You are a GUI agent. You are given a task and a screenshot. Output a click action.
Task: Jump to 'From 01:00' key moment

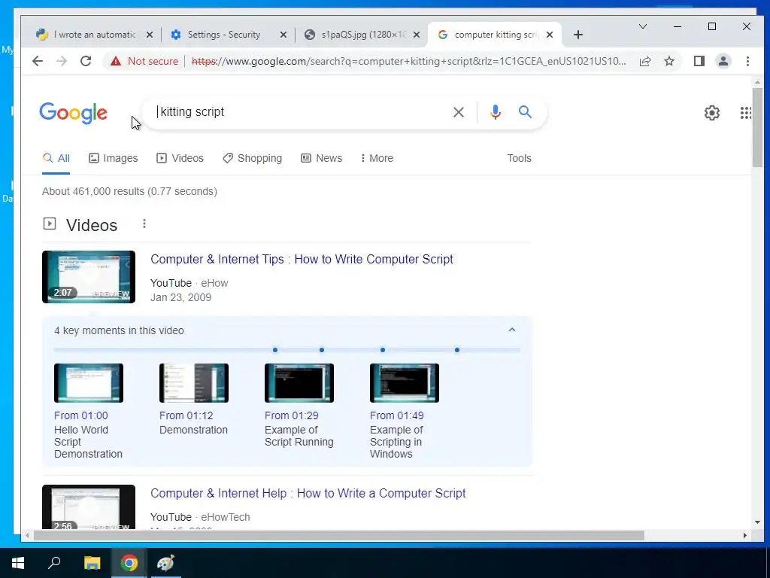coord(81,415)
